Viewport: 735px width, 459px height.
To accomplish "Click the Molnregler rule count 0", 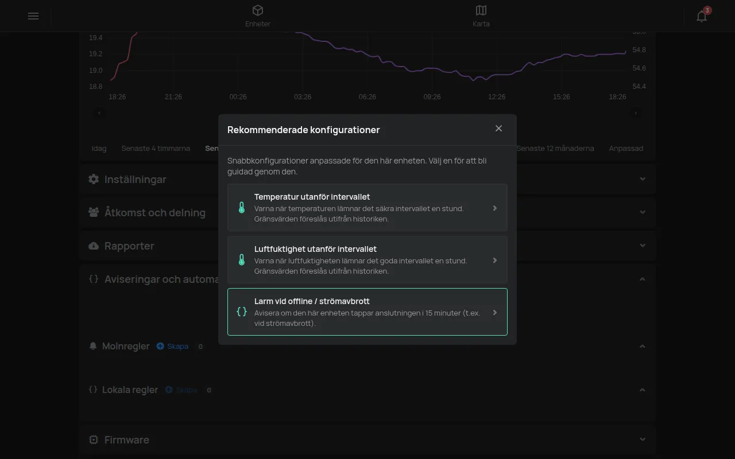I will pos(200,347).
